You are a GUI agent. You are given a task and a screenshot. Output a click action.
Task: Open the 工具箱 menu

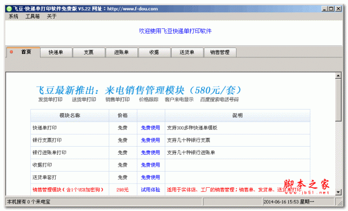32,16
